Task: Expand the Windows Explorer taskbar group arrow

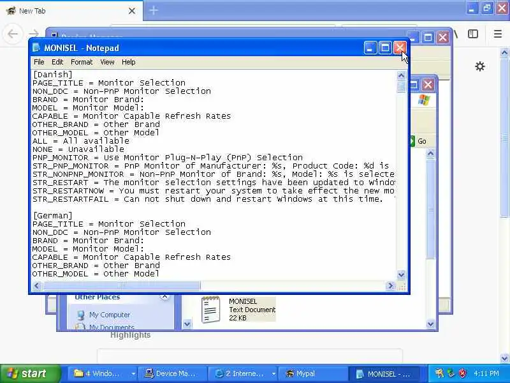Action: [133, 374]
